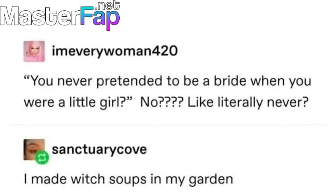The width and height of the screenshot is (329, 195).
Task: Select the "I made witch soups" reply text
Action: 128,180
